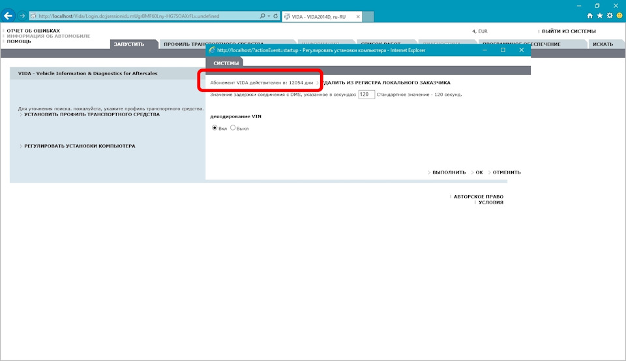Click the DMS delay input field showing 120
Screen dimensions: 626x361
point(366,95)
